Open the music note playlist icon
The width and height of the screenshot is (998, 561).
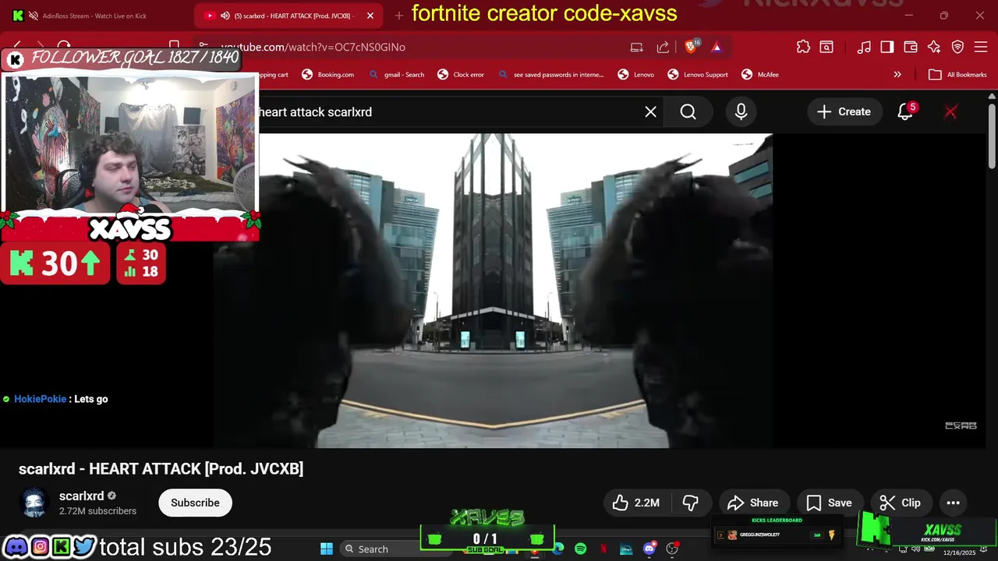click(864, 48)
